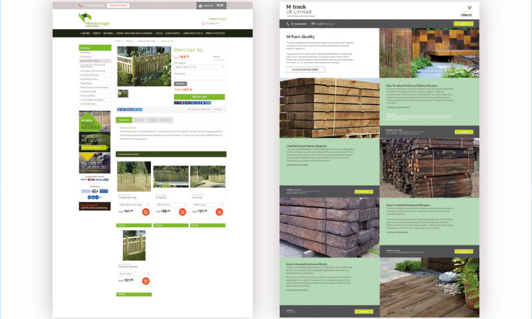The width and height of the screenshot is (532, 319).
Task: Click Buy Now for Used Softwood Railway Sleepers
Action: pos(364,191)
